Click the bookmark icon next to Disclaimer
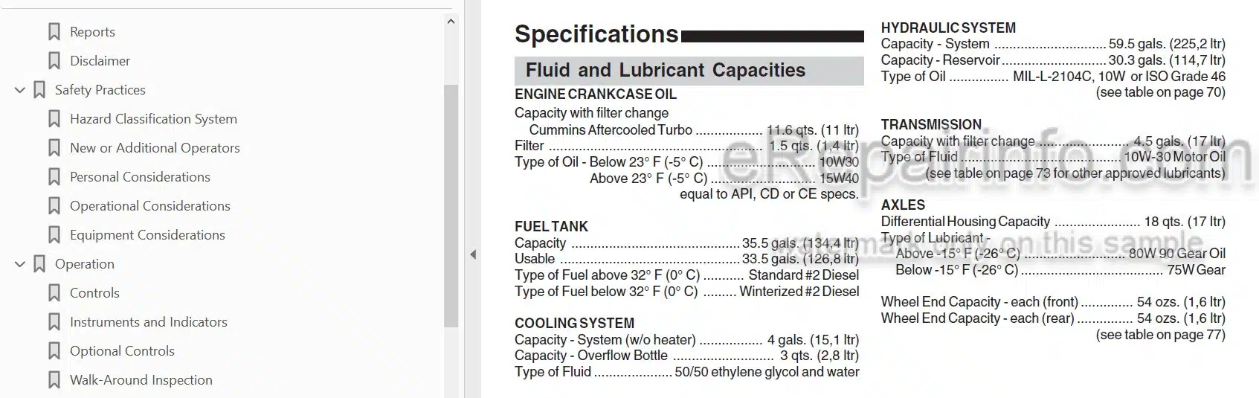The image size is (1259, 398). point(54,61)
